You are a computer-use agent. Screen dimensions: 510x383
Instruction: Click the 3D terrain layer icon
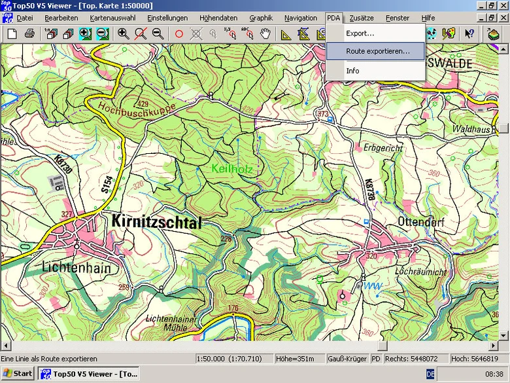coord(493,33)
